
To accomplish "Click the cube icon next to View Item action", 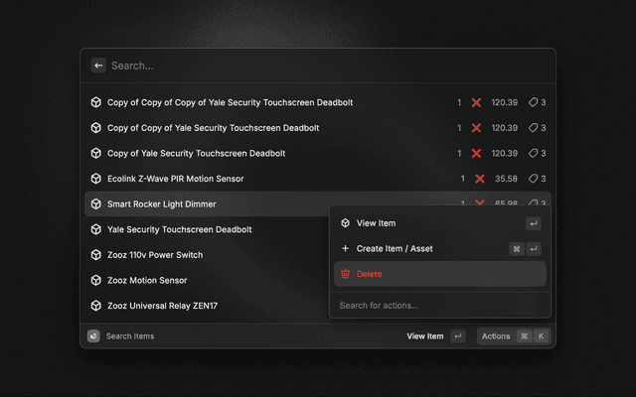I will 345,223.
